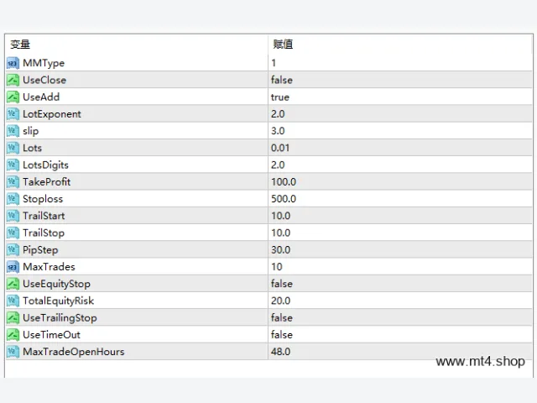The width and height of the screenshot is (537, 403).
Task: Select the Stoploss variable row name
Action: [43, 199]
